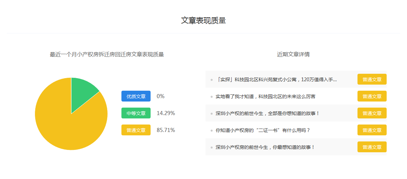
Task: Click 普通文章 tag beside the 全部是你想知道的故事 article
Action: pos(372,113)
